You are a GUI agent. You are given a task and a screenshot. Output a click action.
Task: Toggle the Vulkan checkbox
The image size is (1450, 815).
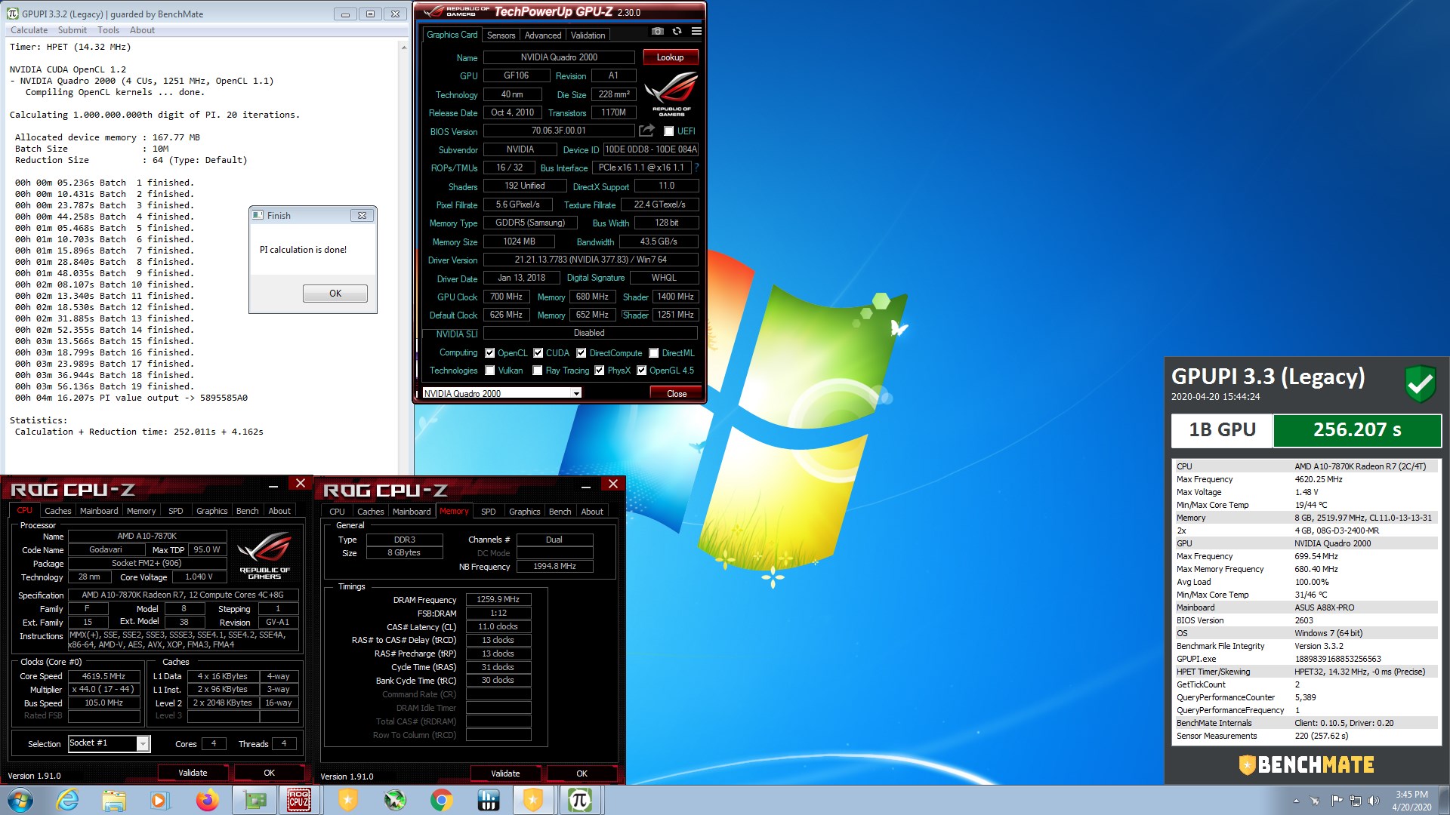[489, 371]
